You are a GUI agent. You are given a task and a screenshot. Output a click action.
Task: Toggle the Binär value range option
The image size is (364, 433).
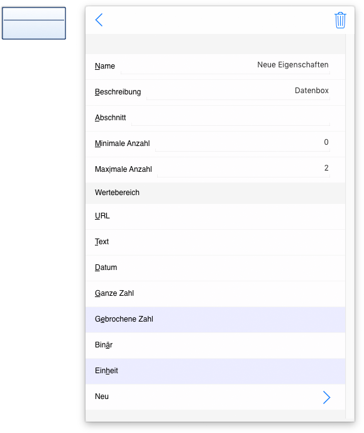click(216, 346)
